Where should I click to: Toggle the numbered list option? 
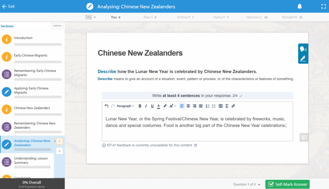[207, 106]
